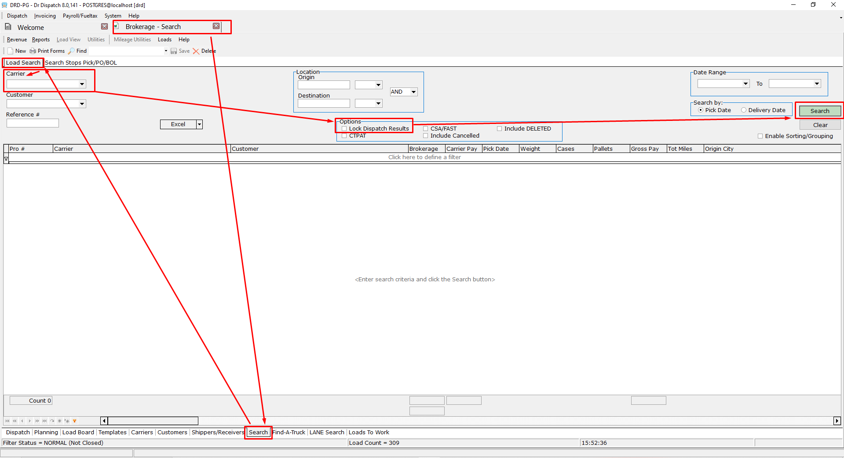Click the Find magnifying glass icon
The image size is (844, 458).
pyautogui.click(x=71, y=51)
